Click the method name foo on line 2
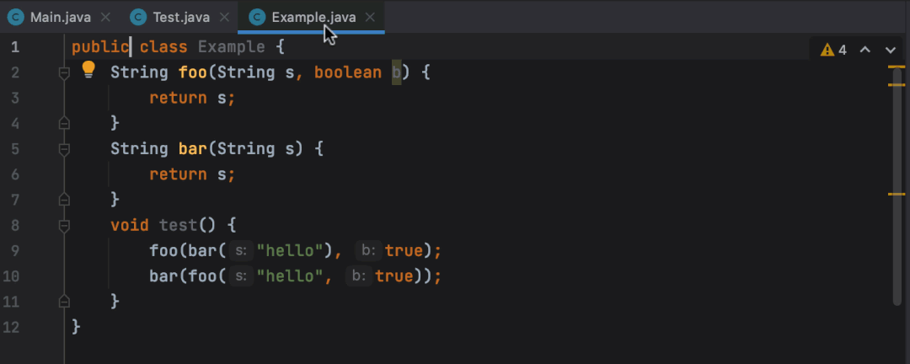 pos(193,72)
